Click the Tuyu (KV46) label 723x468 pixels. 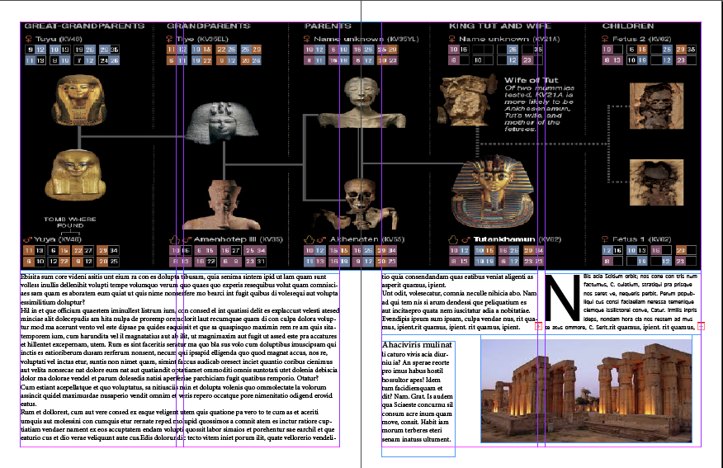click(59, 39)
